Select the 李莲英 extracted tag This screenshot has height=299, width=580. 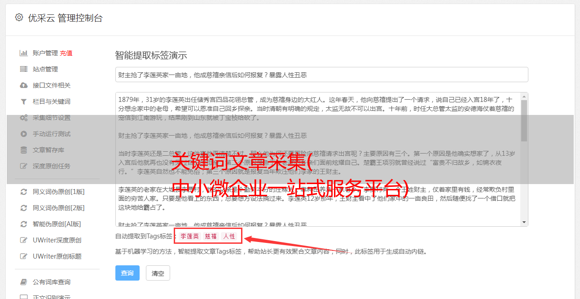190,236
